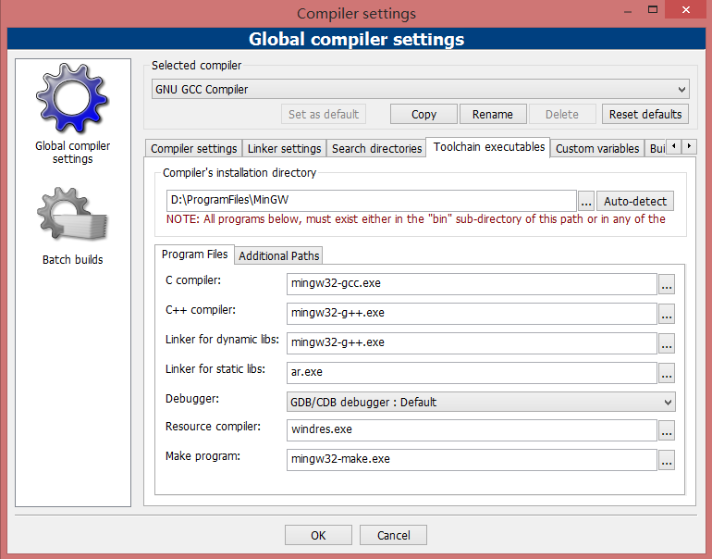Viewport: 712px width, 559px height.
Task: Switch to Compiler settings tab
Action: click(194, 149)
